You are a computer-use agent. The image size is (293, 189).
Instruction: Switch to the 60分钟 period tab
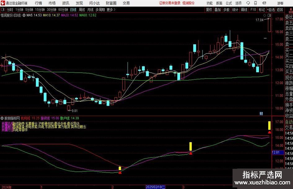[63, 10]
